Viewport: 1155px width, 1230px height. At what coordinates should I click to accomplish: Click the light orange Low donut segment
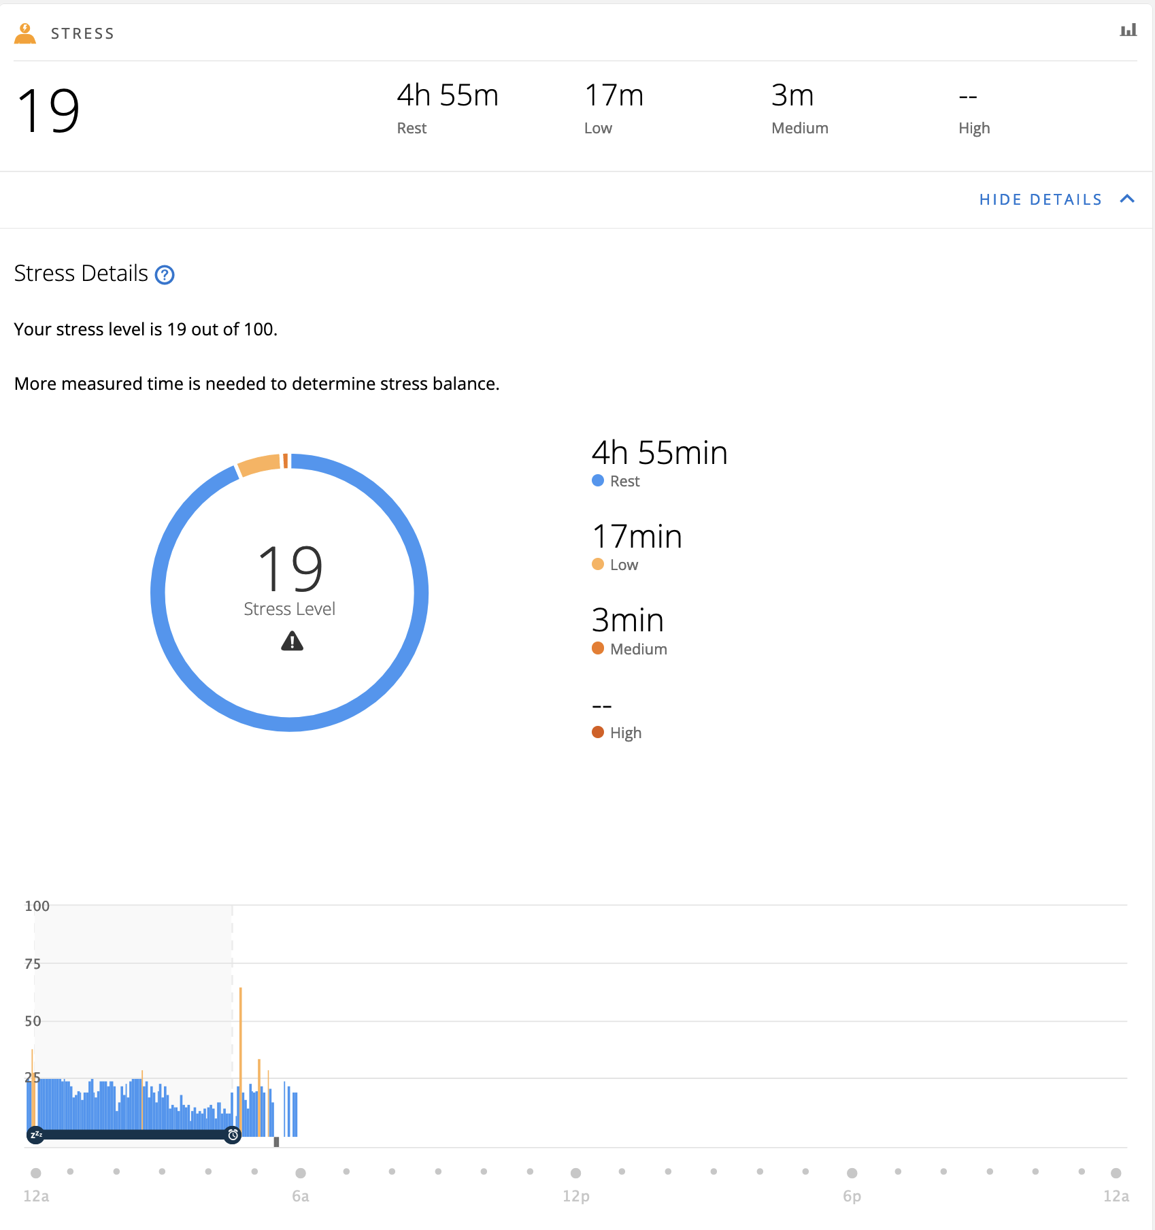(259, 465)
